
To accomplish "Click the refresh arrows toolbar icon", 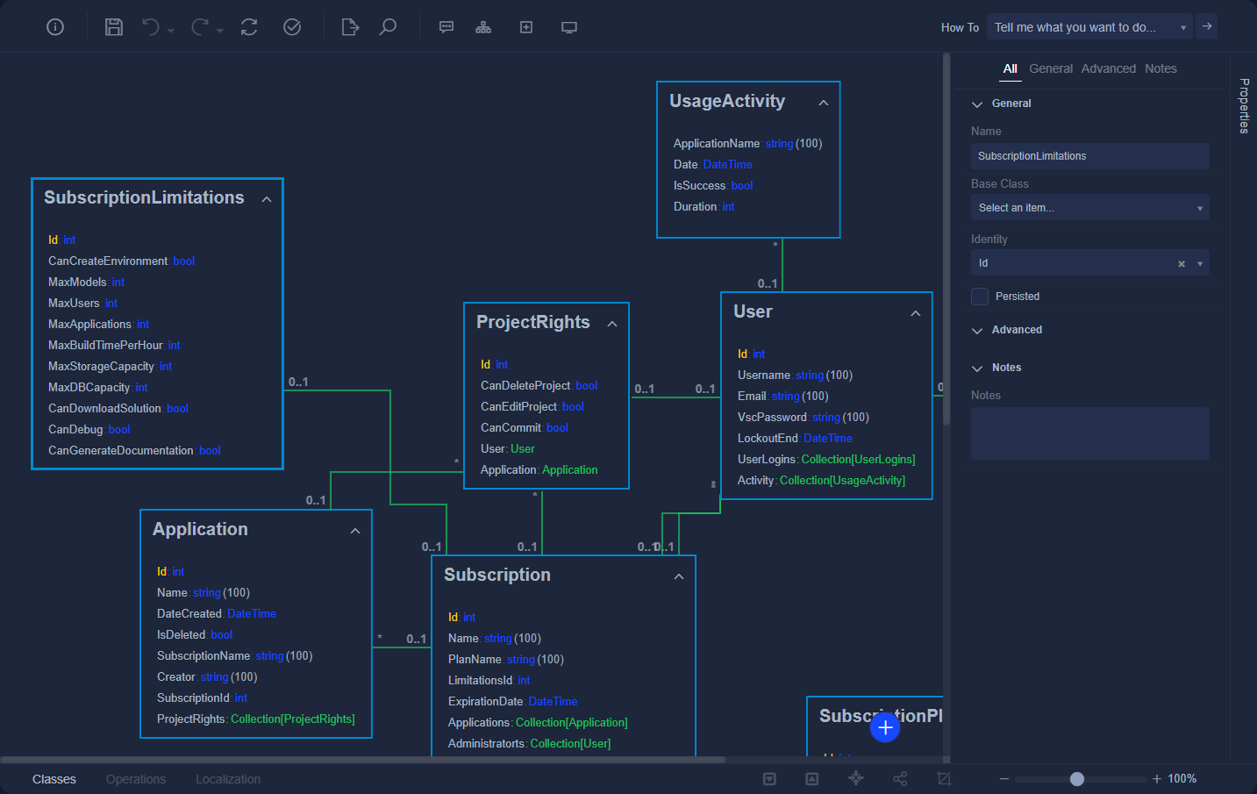I will point(249,27).
